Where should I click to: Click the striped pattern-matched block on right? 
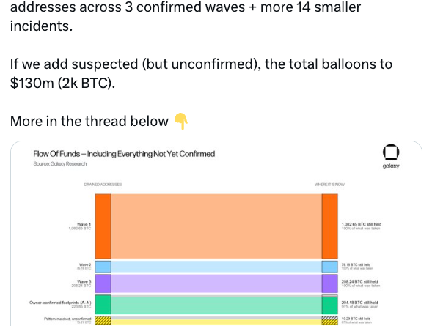point(330,320)
